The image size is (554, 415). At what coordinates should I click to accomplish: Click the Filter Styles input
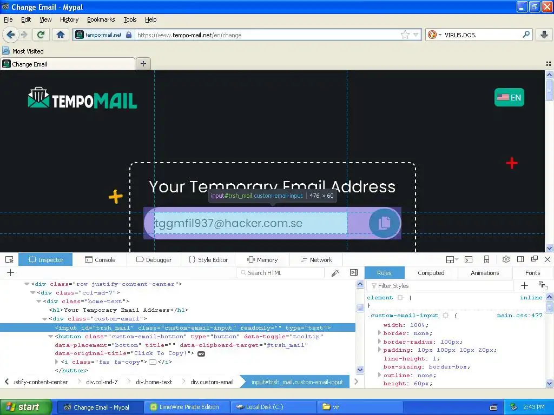point(440,285)
